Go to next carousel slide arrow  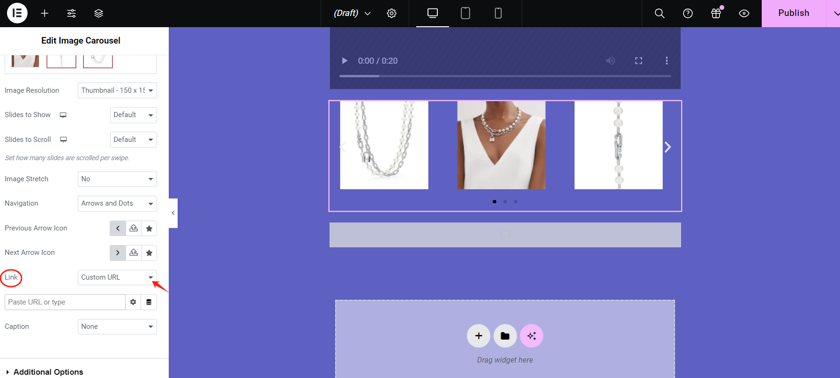coord(667,147)
